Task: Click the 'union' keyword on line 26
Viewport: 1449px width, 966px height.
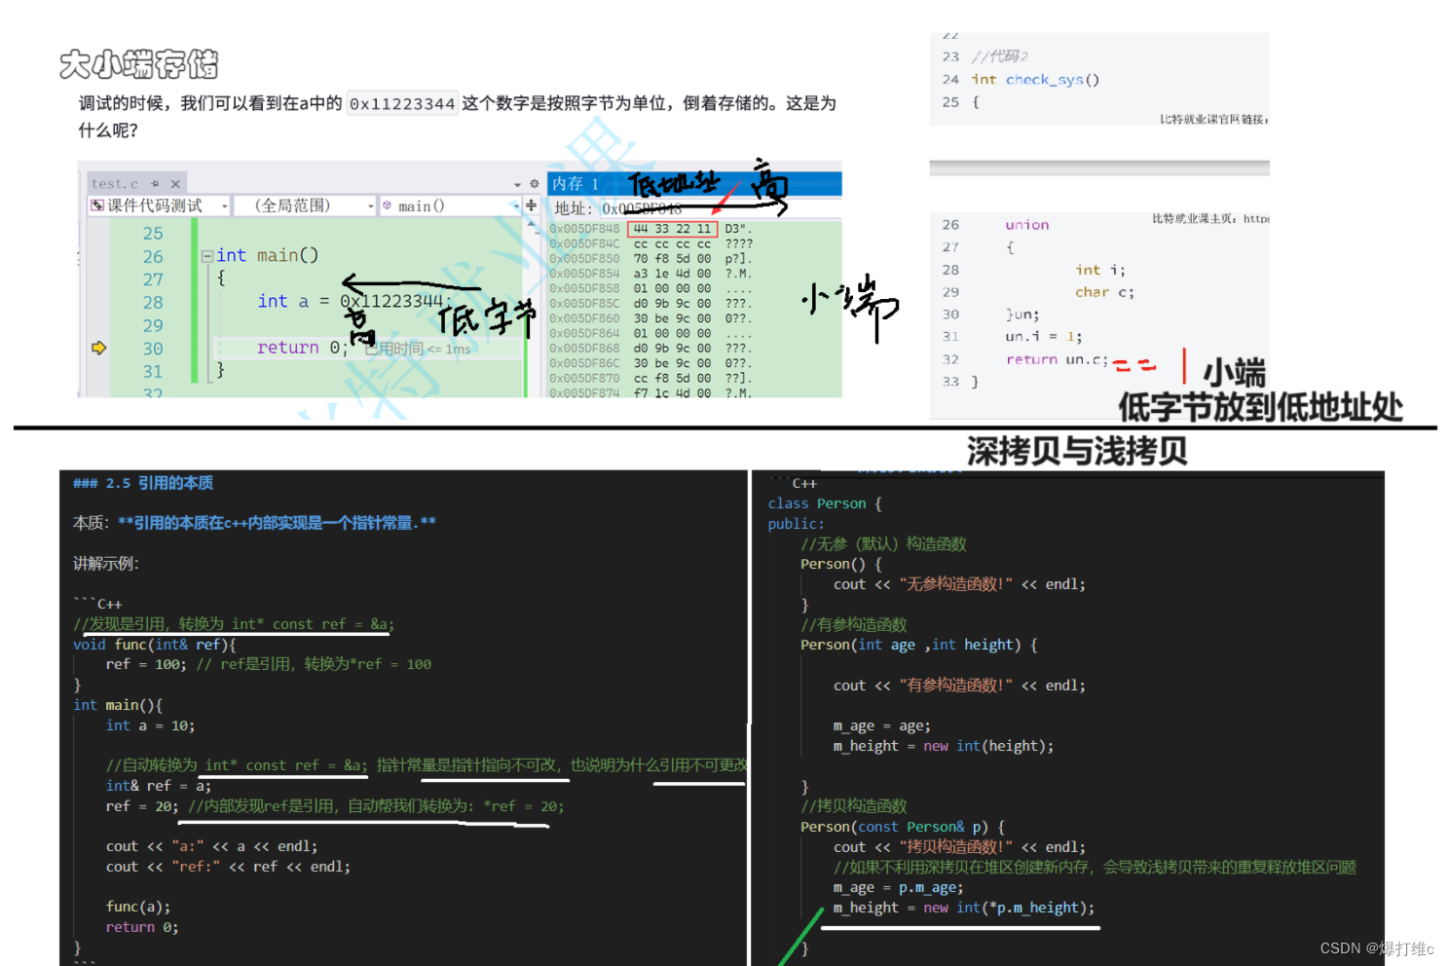Action: pyautogui.click(x=1027, y=225)
